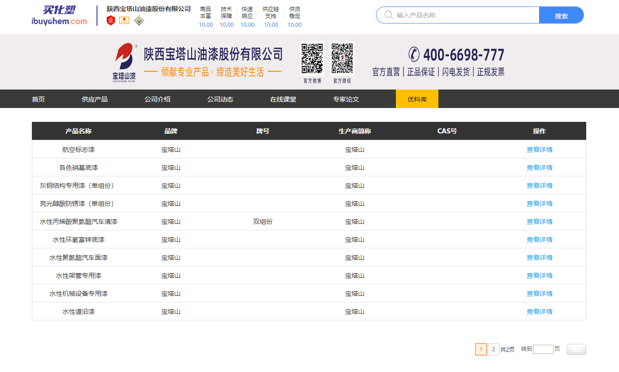This screenshot has width=619, height=372.
Task: Open the 公司动态 navigation tab
Action: click(220, 99)
